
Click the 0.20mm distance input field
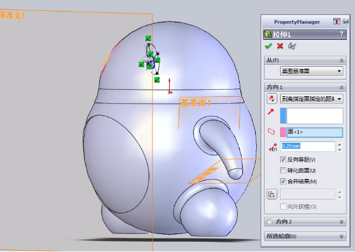(308, 146)
